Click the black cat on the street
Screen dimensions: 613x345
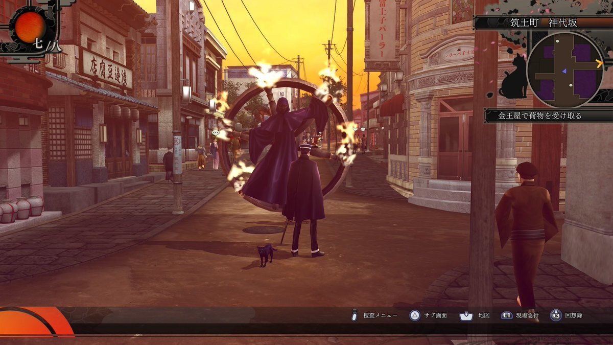pyautogui.click(x=267, y=254)
